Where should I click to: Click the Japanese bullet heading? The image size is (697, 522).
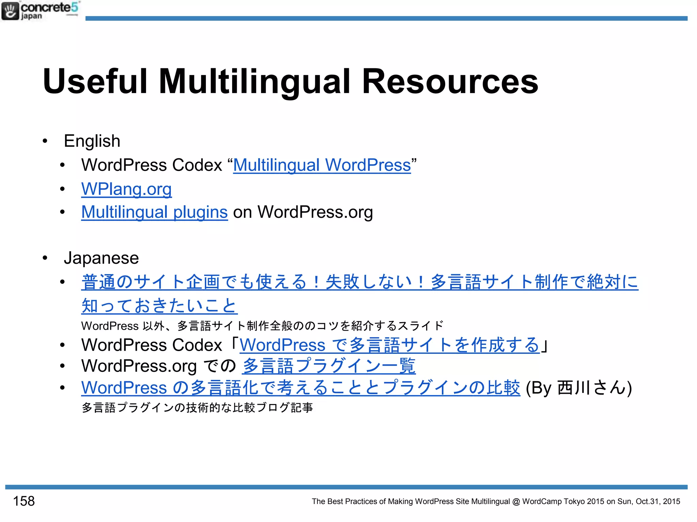click(x=101, y=258)
